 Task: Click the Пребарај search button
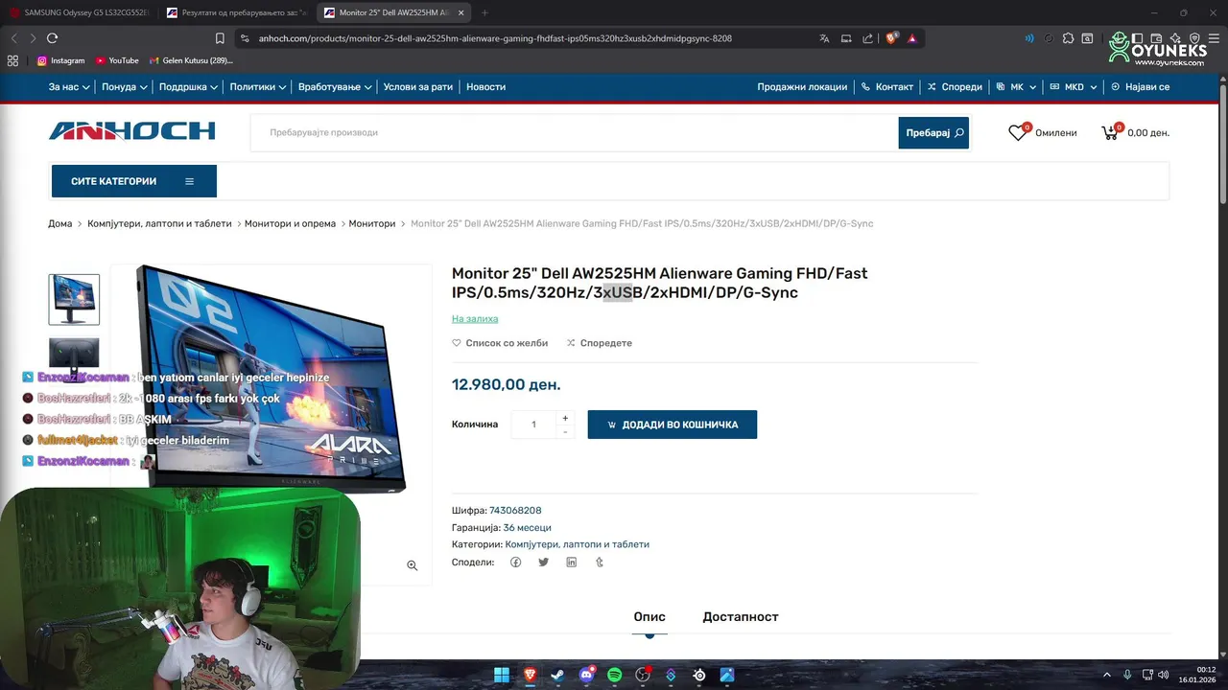[933, 133]
